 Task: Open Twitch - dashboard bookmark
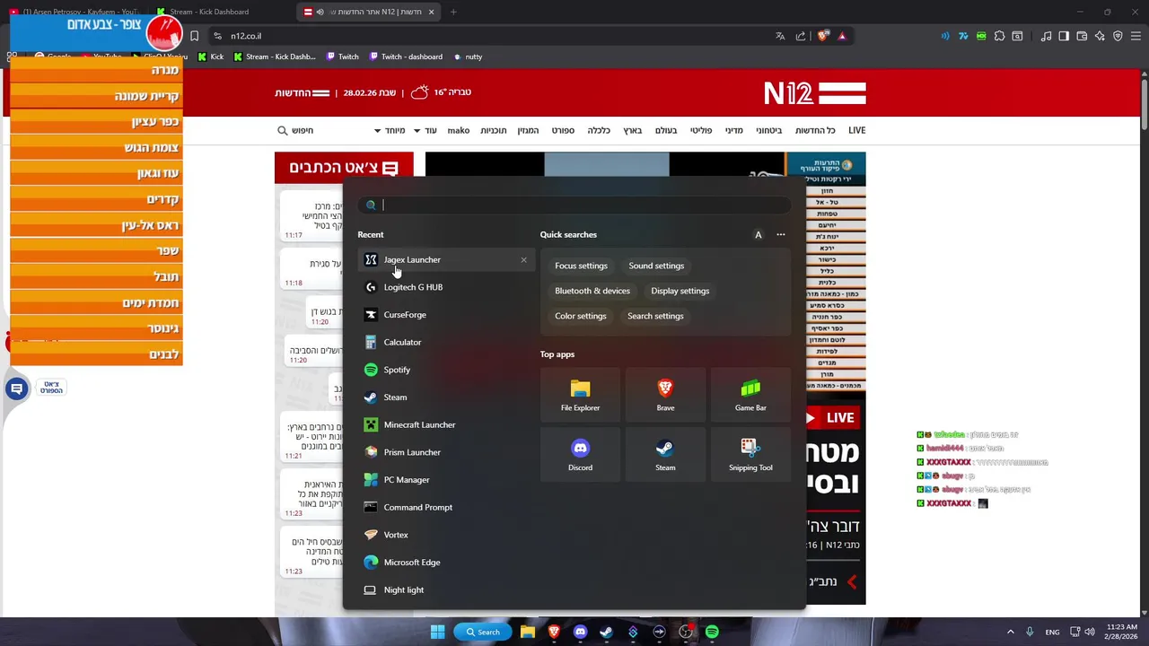pos(404,57)
